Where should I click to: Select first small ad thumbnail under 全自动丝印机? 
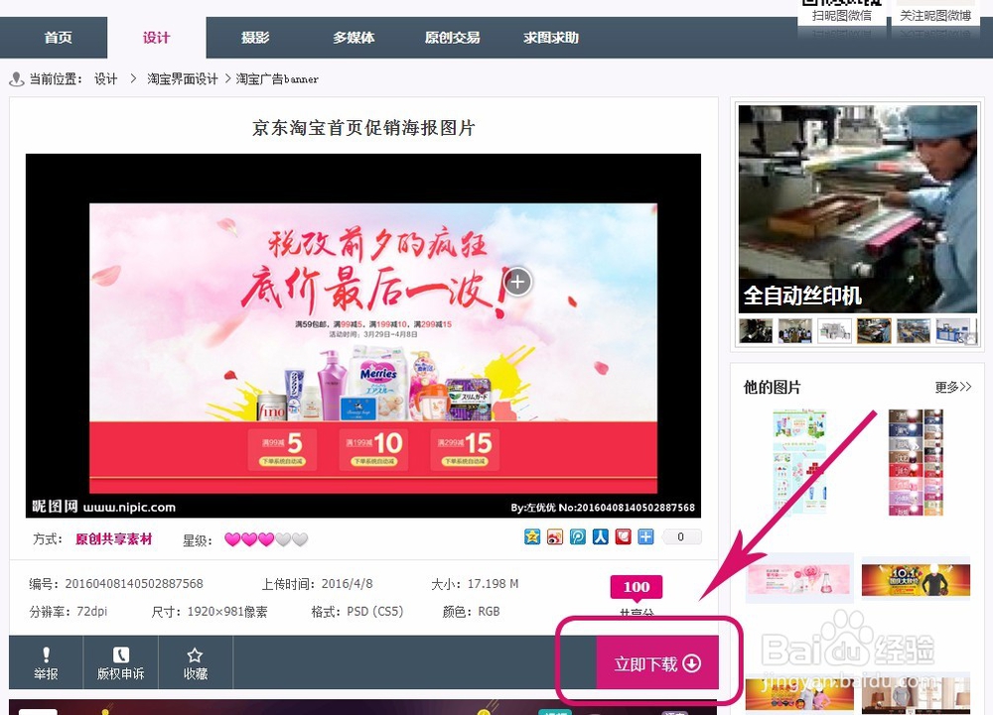[756, 331]
